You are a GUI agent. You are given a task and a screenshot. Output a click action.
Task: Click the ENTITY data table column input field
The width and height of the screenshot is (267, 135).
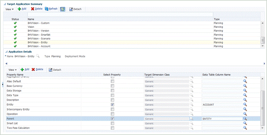tap(222, 118)
